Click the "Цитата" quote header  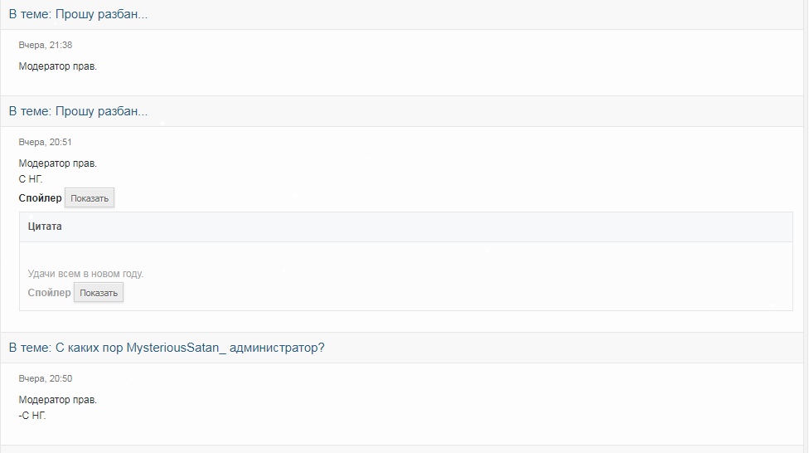point(45,226)
